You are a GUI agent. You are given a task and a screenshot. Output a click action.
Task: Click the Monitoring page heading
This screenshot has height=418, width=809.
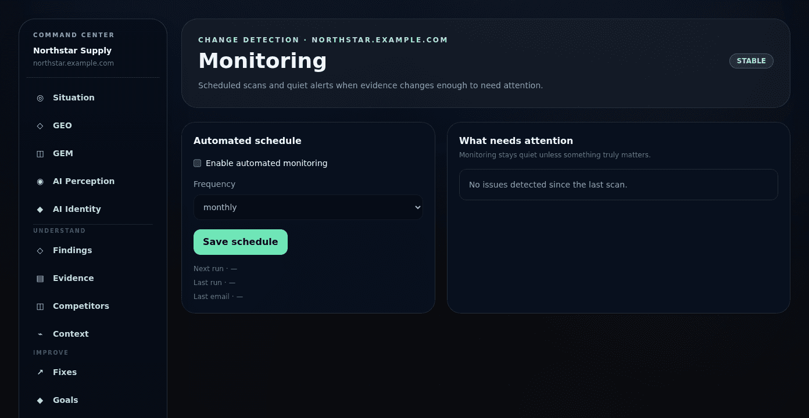point(263,61)
